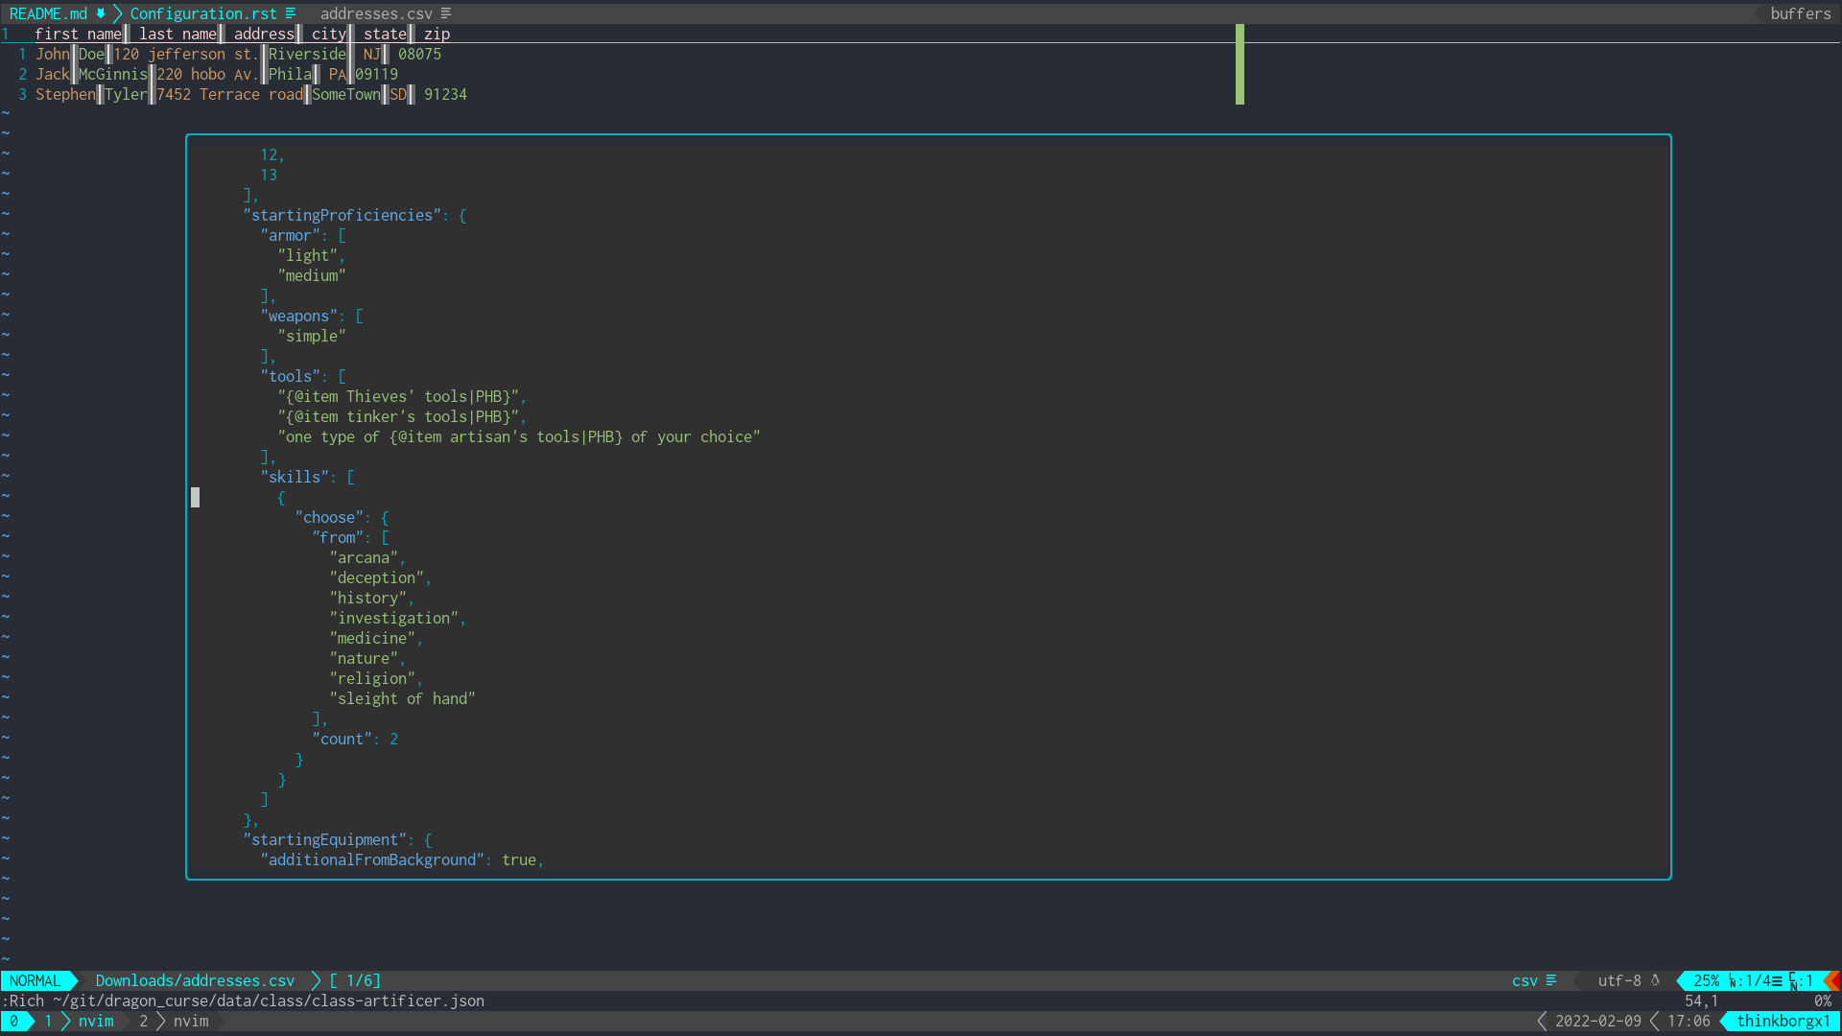Click the thinkborgx1 hostname segment
This screenshot has width=1842, height=1036.
click(1783, 1021)
